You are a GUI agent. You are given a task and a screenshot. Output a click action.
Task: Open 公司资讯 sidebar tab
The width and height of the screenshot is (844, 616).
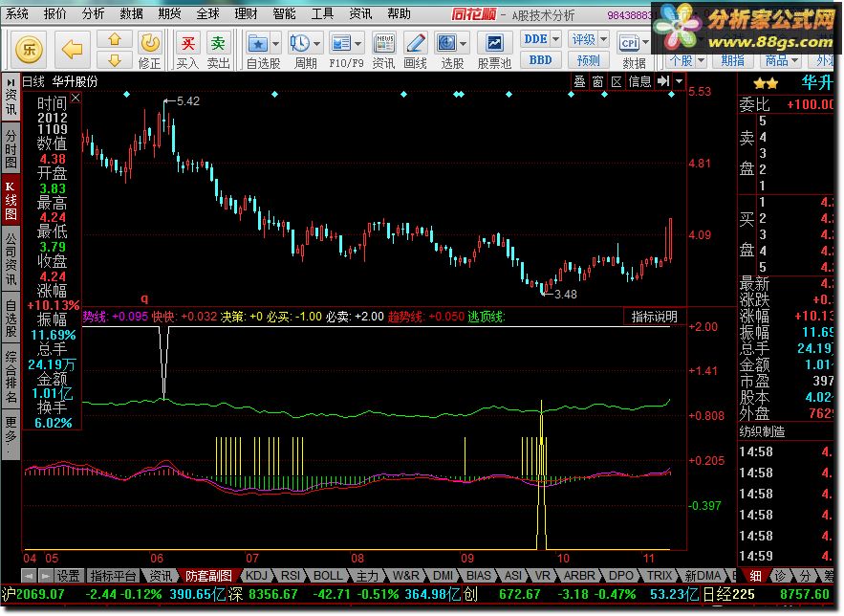point(11,259)
